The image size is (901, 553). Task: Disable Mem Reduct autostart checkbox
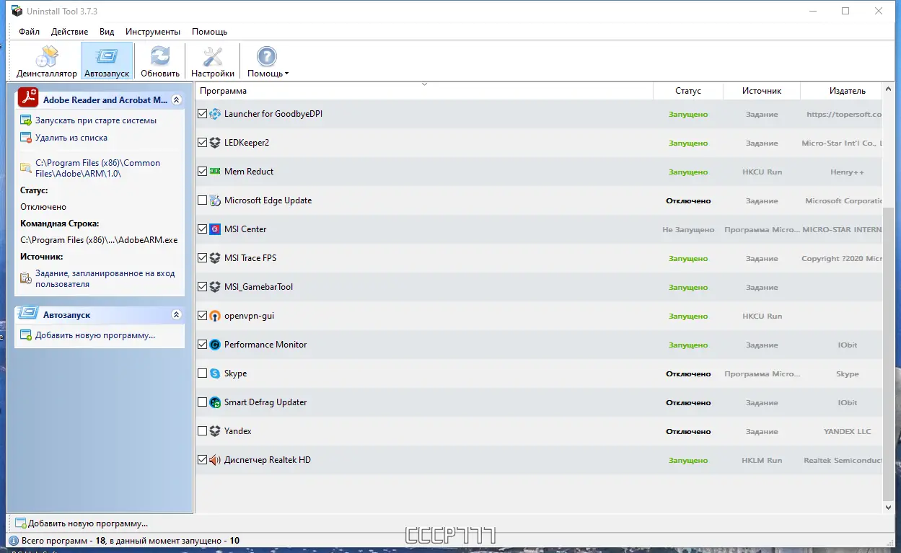(203, 172)
